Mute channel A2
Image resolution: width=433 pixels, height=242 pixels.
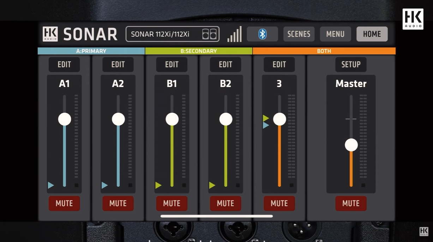118,203
